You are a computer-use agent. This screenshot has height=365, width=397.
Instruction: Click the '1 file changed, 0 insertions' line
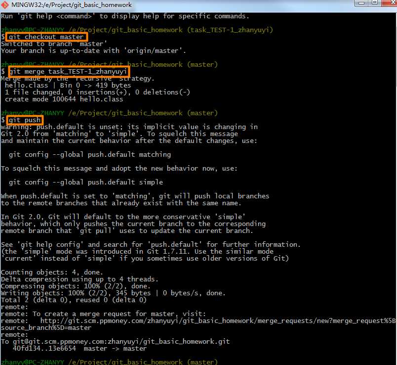(97, 92)
